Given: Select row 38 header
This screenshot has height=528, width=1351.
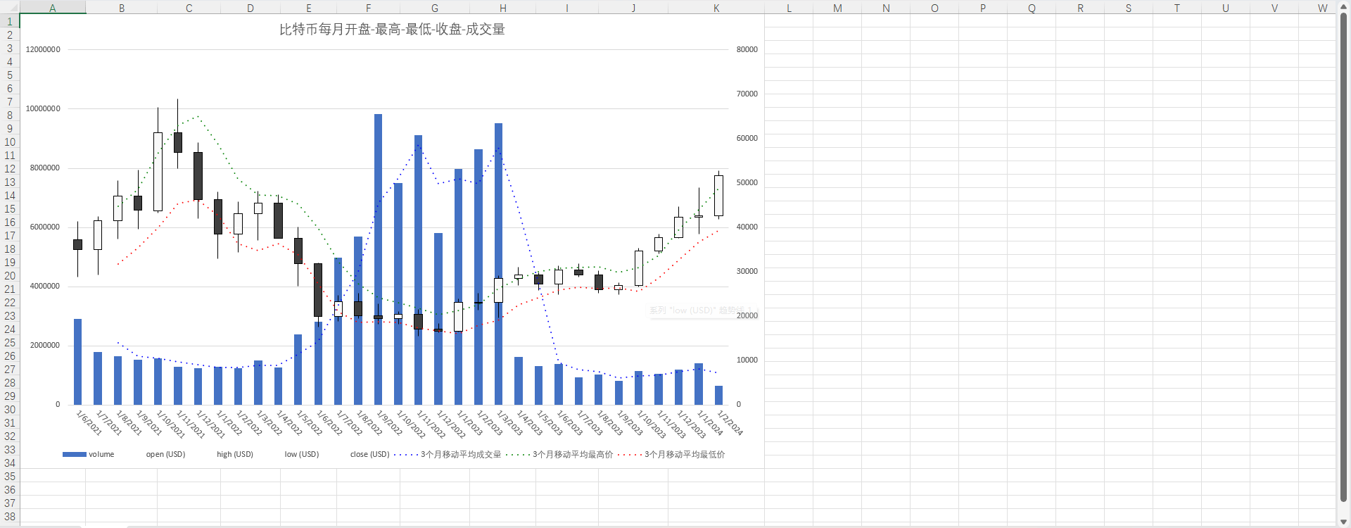Looking at the screenshot, I should coord(10,517).
